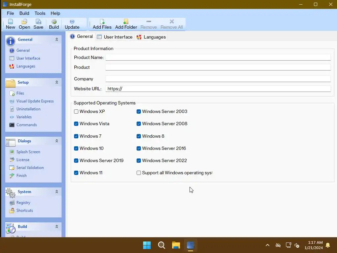Open Serial Validation dialog settings
337x253 pixels.
click(x=30, y=168)
